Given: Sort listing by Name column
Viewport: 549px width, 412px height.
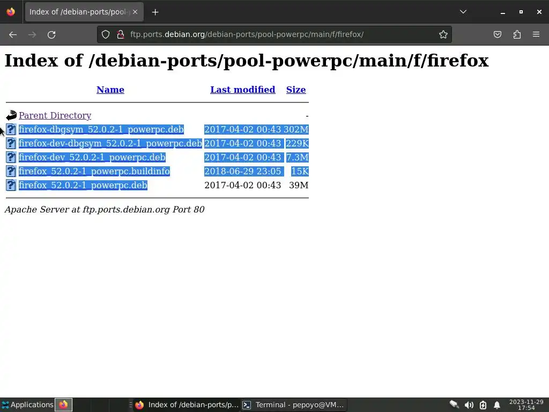Looking at the screenshot, I should [110, 90].
